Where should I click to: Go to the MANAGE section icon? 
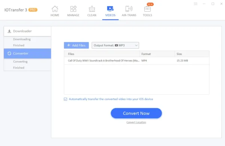73,9
